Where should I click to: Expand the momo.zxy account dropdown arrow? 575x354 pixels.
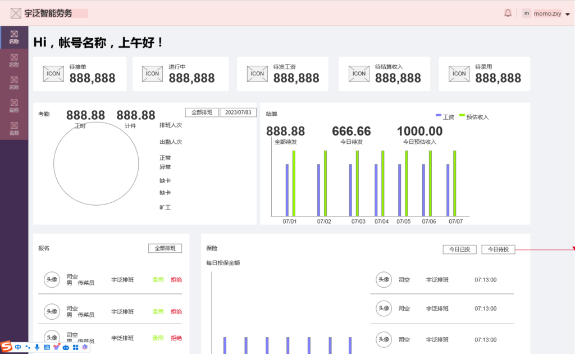[x=568, y=14]
